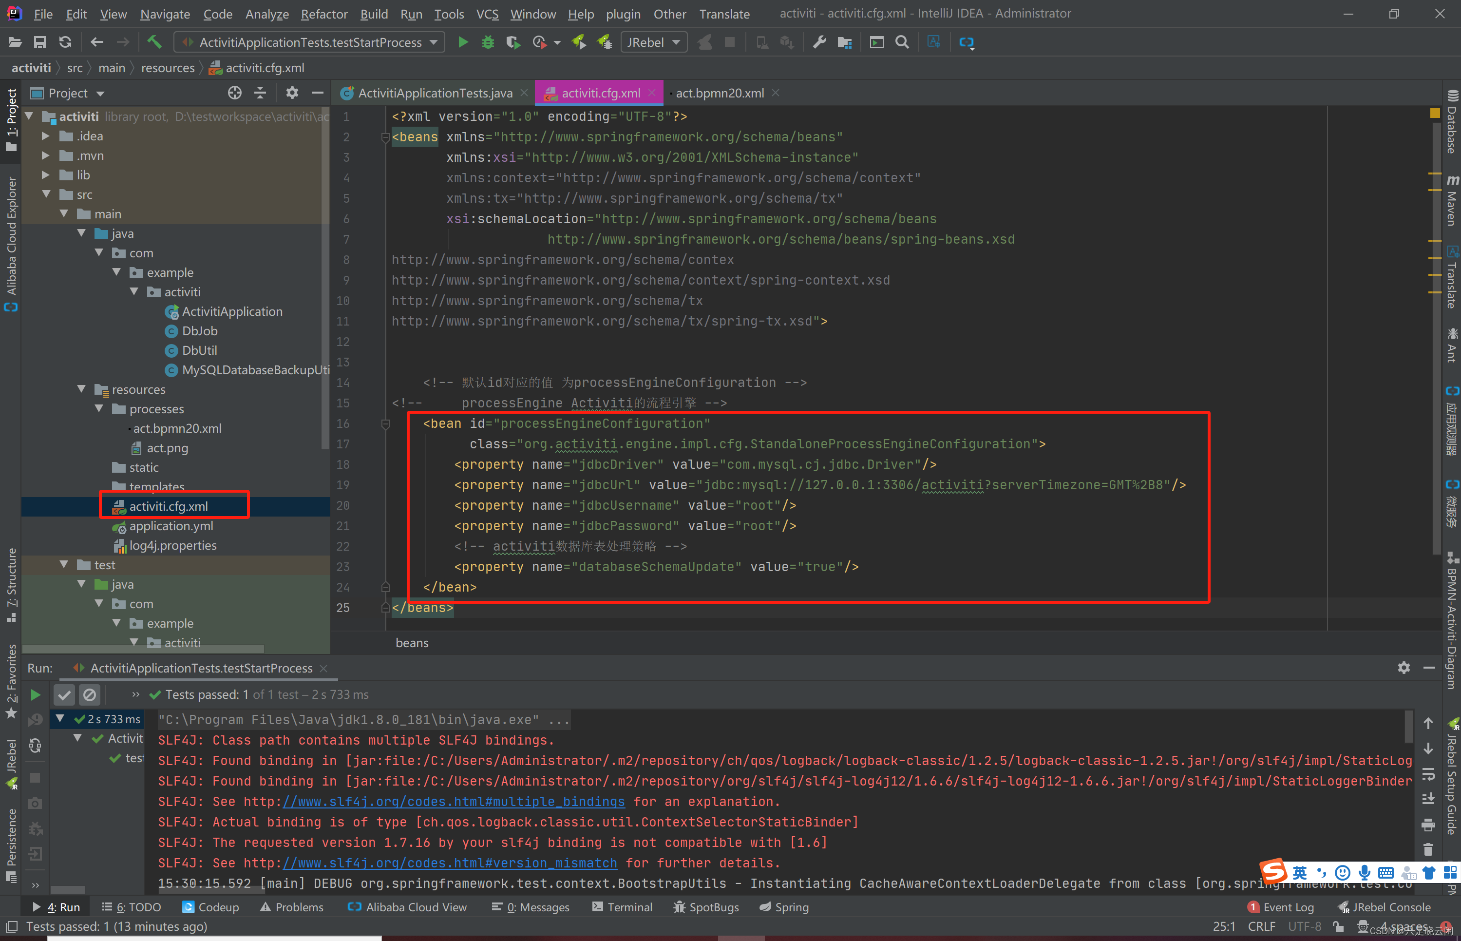The height and width of the screenshot is (941, 1461).
Task: Hide the Project panel with minus icon
Action: click(x=317, y=93)
